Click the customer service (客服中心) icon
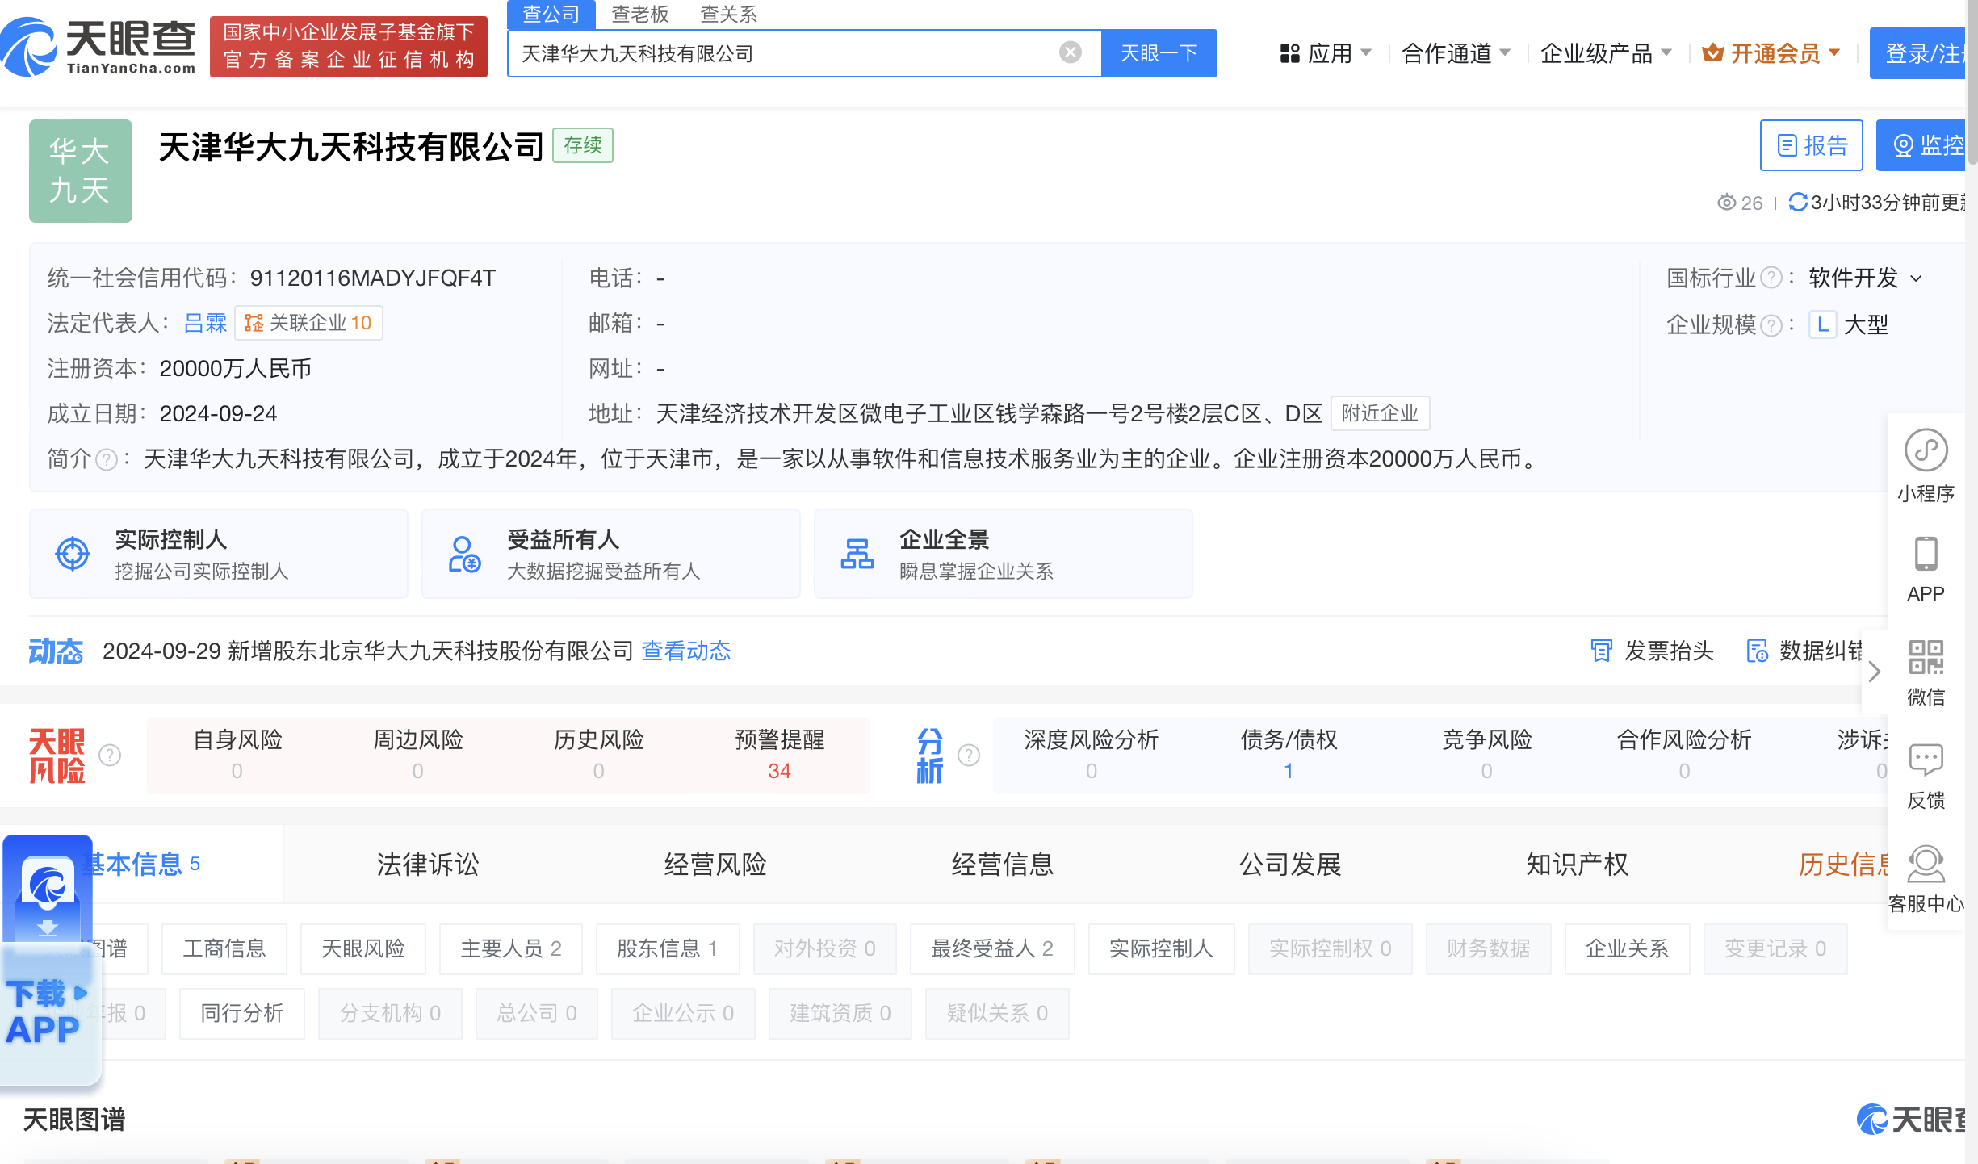The width and height of the screenshot is (1978, 1164). pyautogui.click(x=1926, y=865)
